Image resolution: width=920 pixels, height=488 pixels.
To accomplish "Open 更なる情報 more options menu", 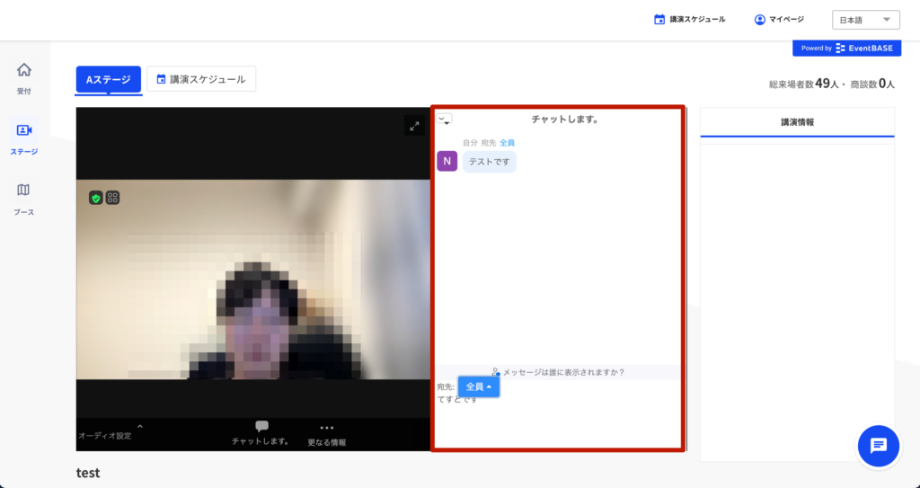I will click(327, 435).
